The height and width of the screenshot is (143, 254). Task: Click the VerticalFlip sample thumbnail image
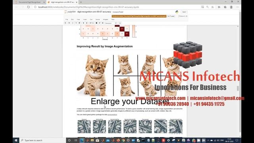point(99,127)
